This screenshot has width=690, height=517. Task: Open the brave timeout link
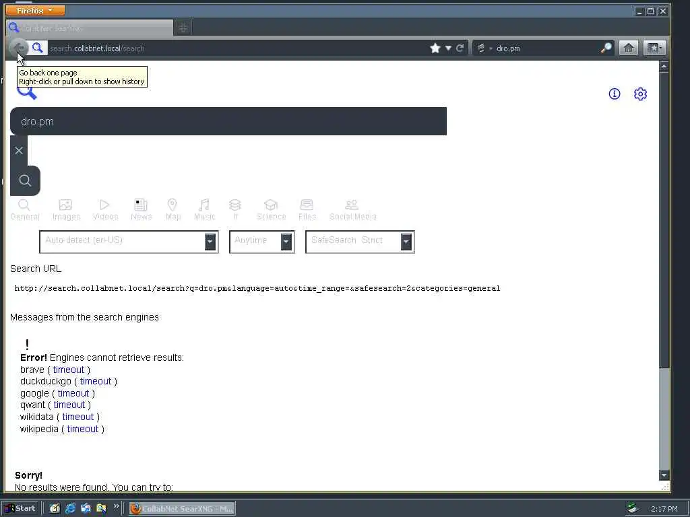[69, 370]
